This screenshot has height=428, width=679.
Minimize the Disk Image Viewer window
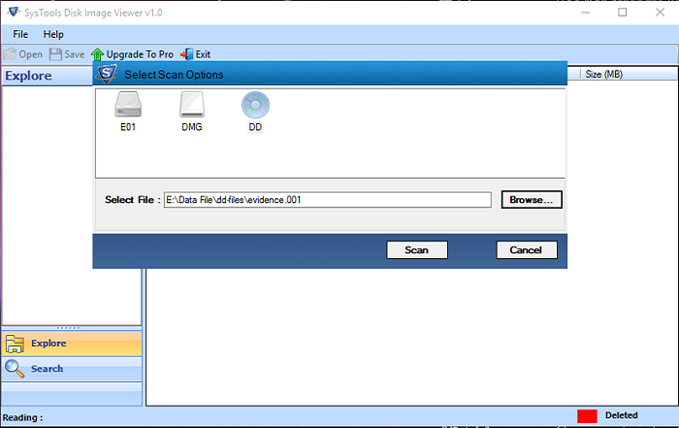(586, 12)
